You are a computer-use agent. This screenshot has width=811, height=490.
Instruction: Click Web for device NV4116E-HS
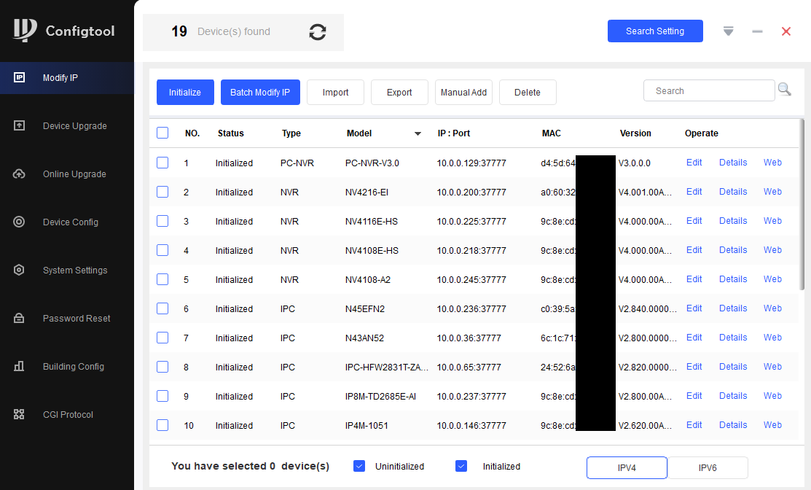(x=772, y=221)
